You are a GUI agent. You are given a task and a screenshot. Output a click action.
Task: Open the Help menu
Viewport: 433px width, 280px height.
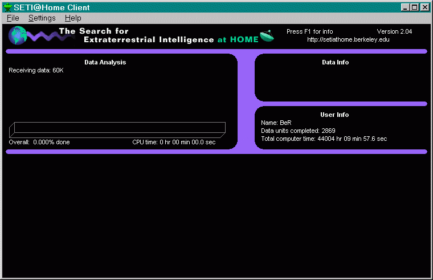point(73,18)
